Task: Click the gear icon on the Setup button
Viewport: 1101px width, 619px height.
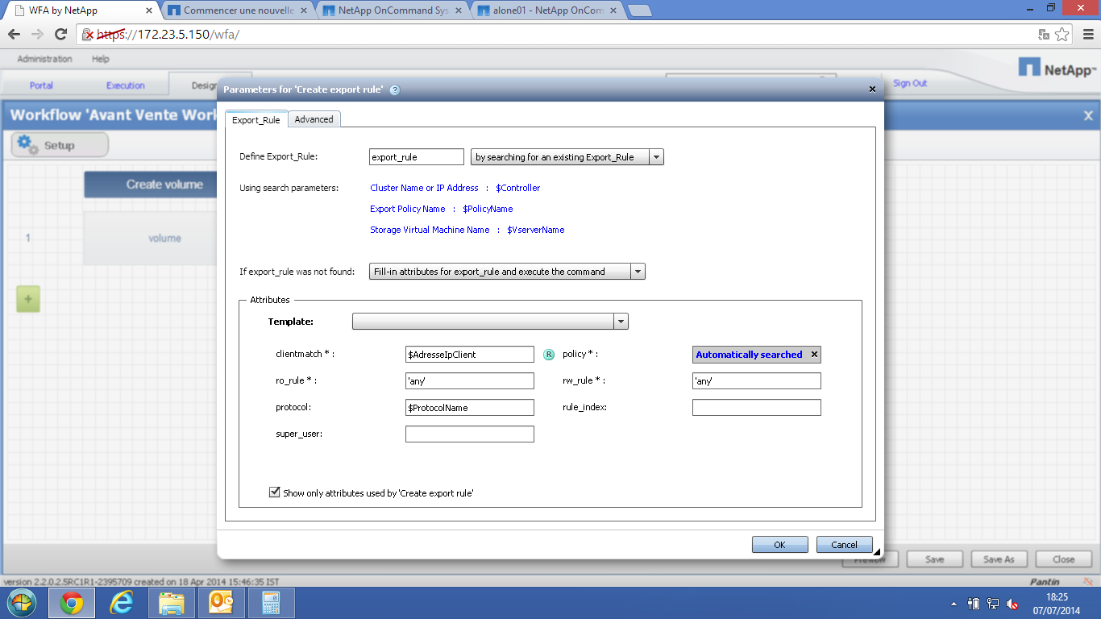Action: click(27, 144)
